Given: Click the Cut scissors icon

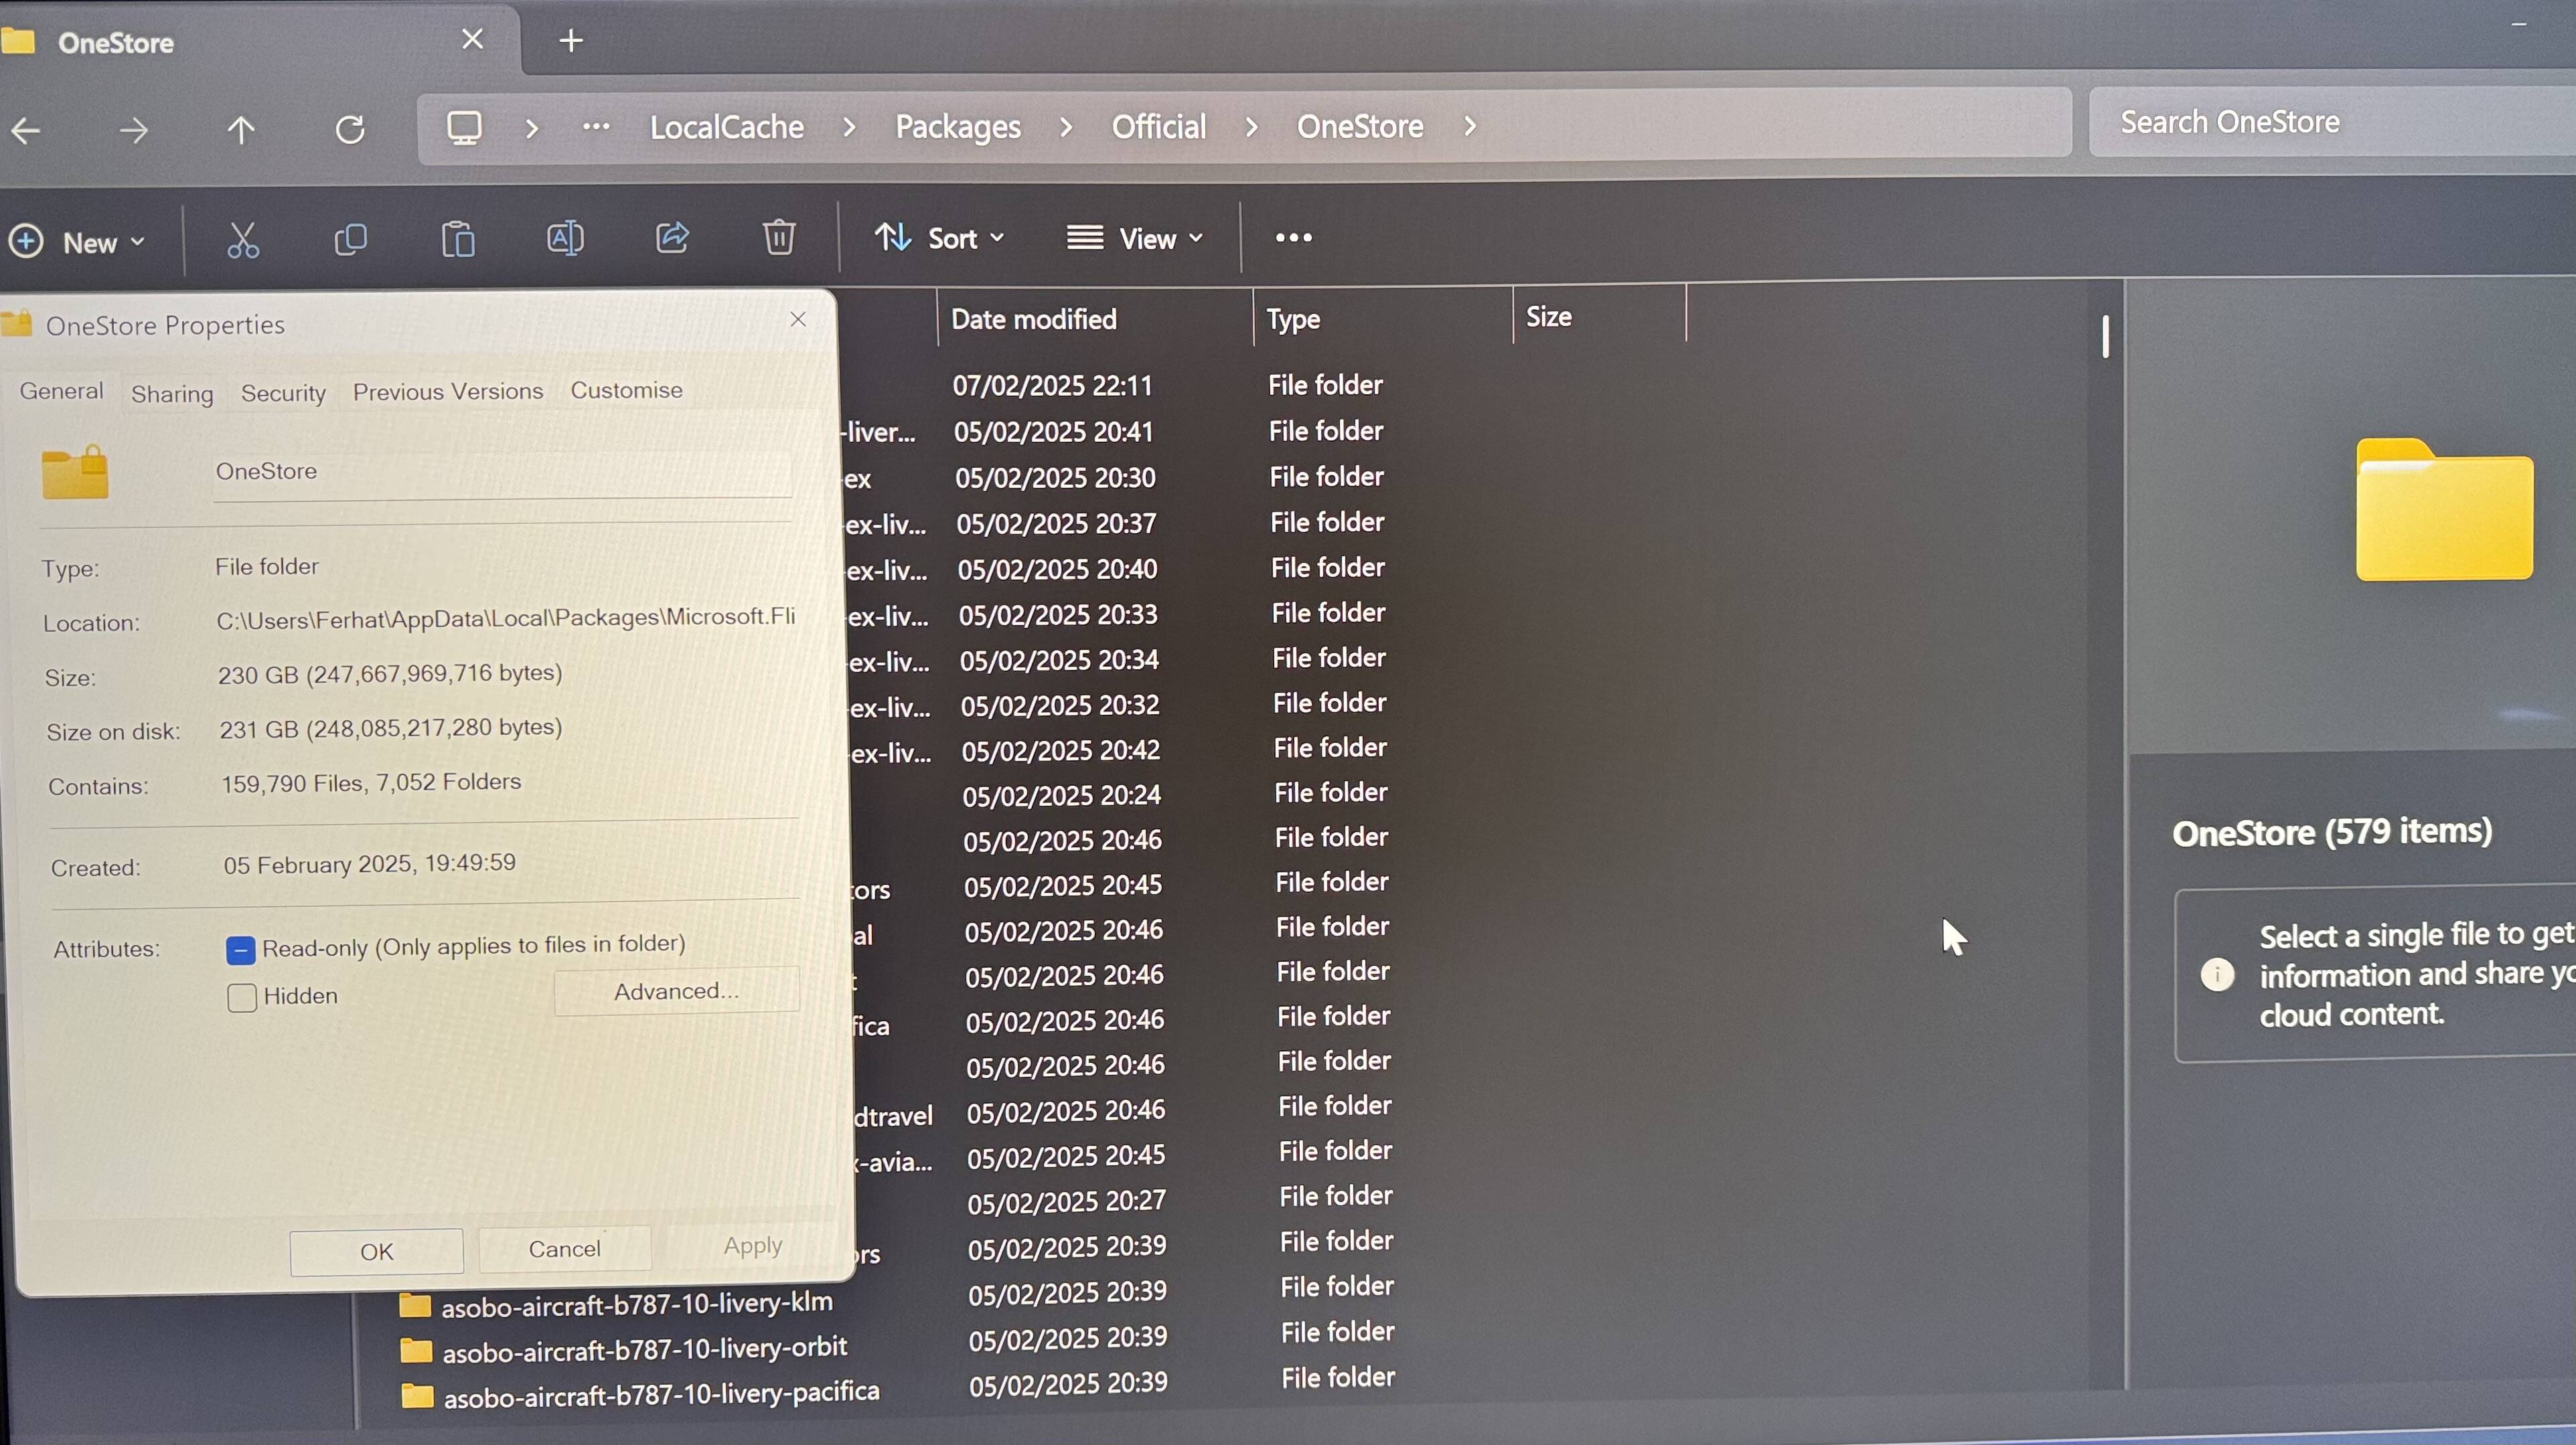Looking at the screenshot, I should 243,240.
